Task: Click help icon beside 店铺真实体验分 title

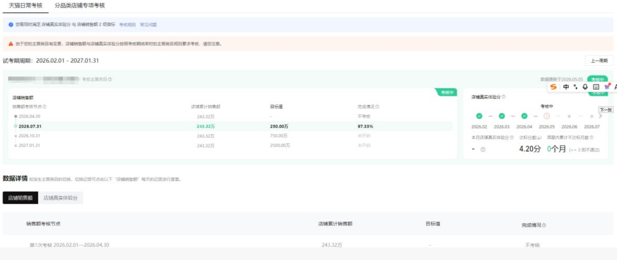Action: pyautogui.click(x=503, y=97)
